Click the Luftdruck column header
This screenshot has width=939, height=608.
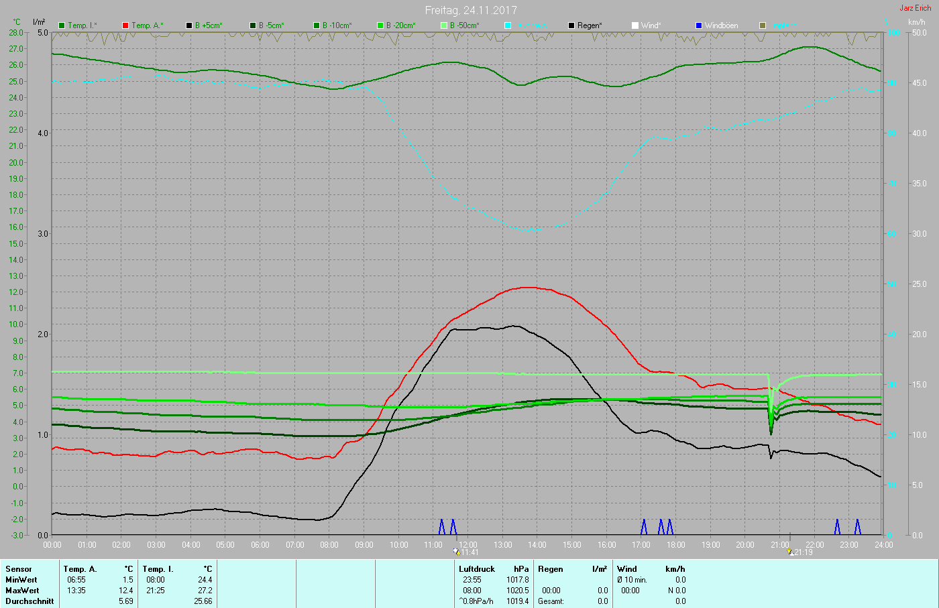tap(477, 569)
